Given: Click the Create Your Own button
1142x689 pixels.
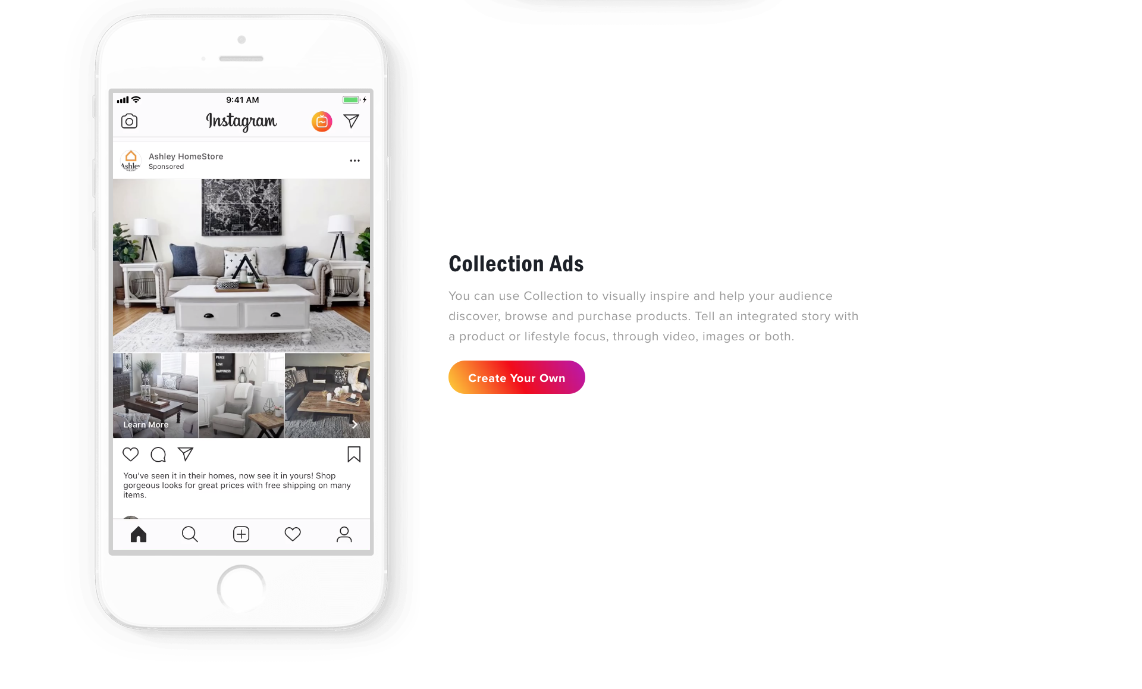Looking at the screenshot, I should tap(516, 377).
